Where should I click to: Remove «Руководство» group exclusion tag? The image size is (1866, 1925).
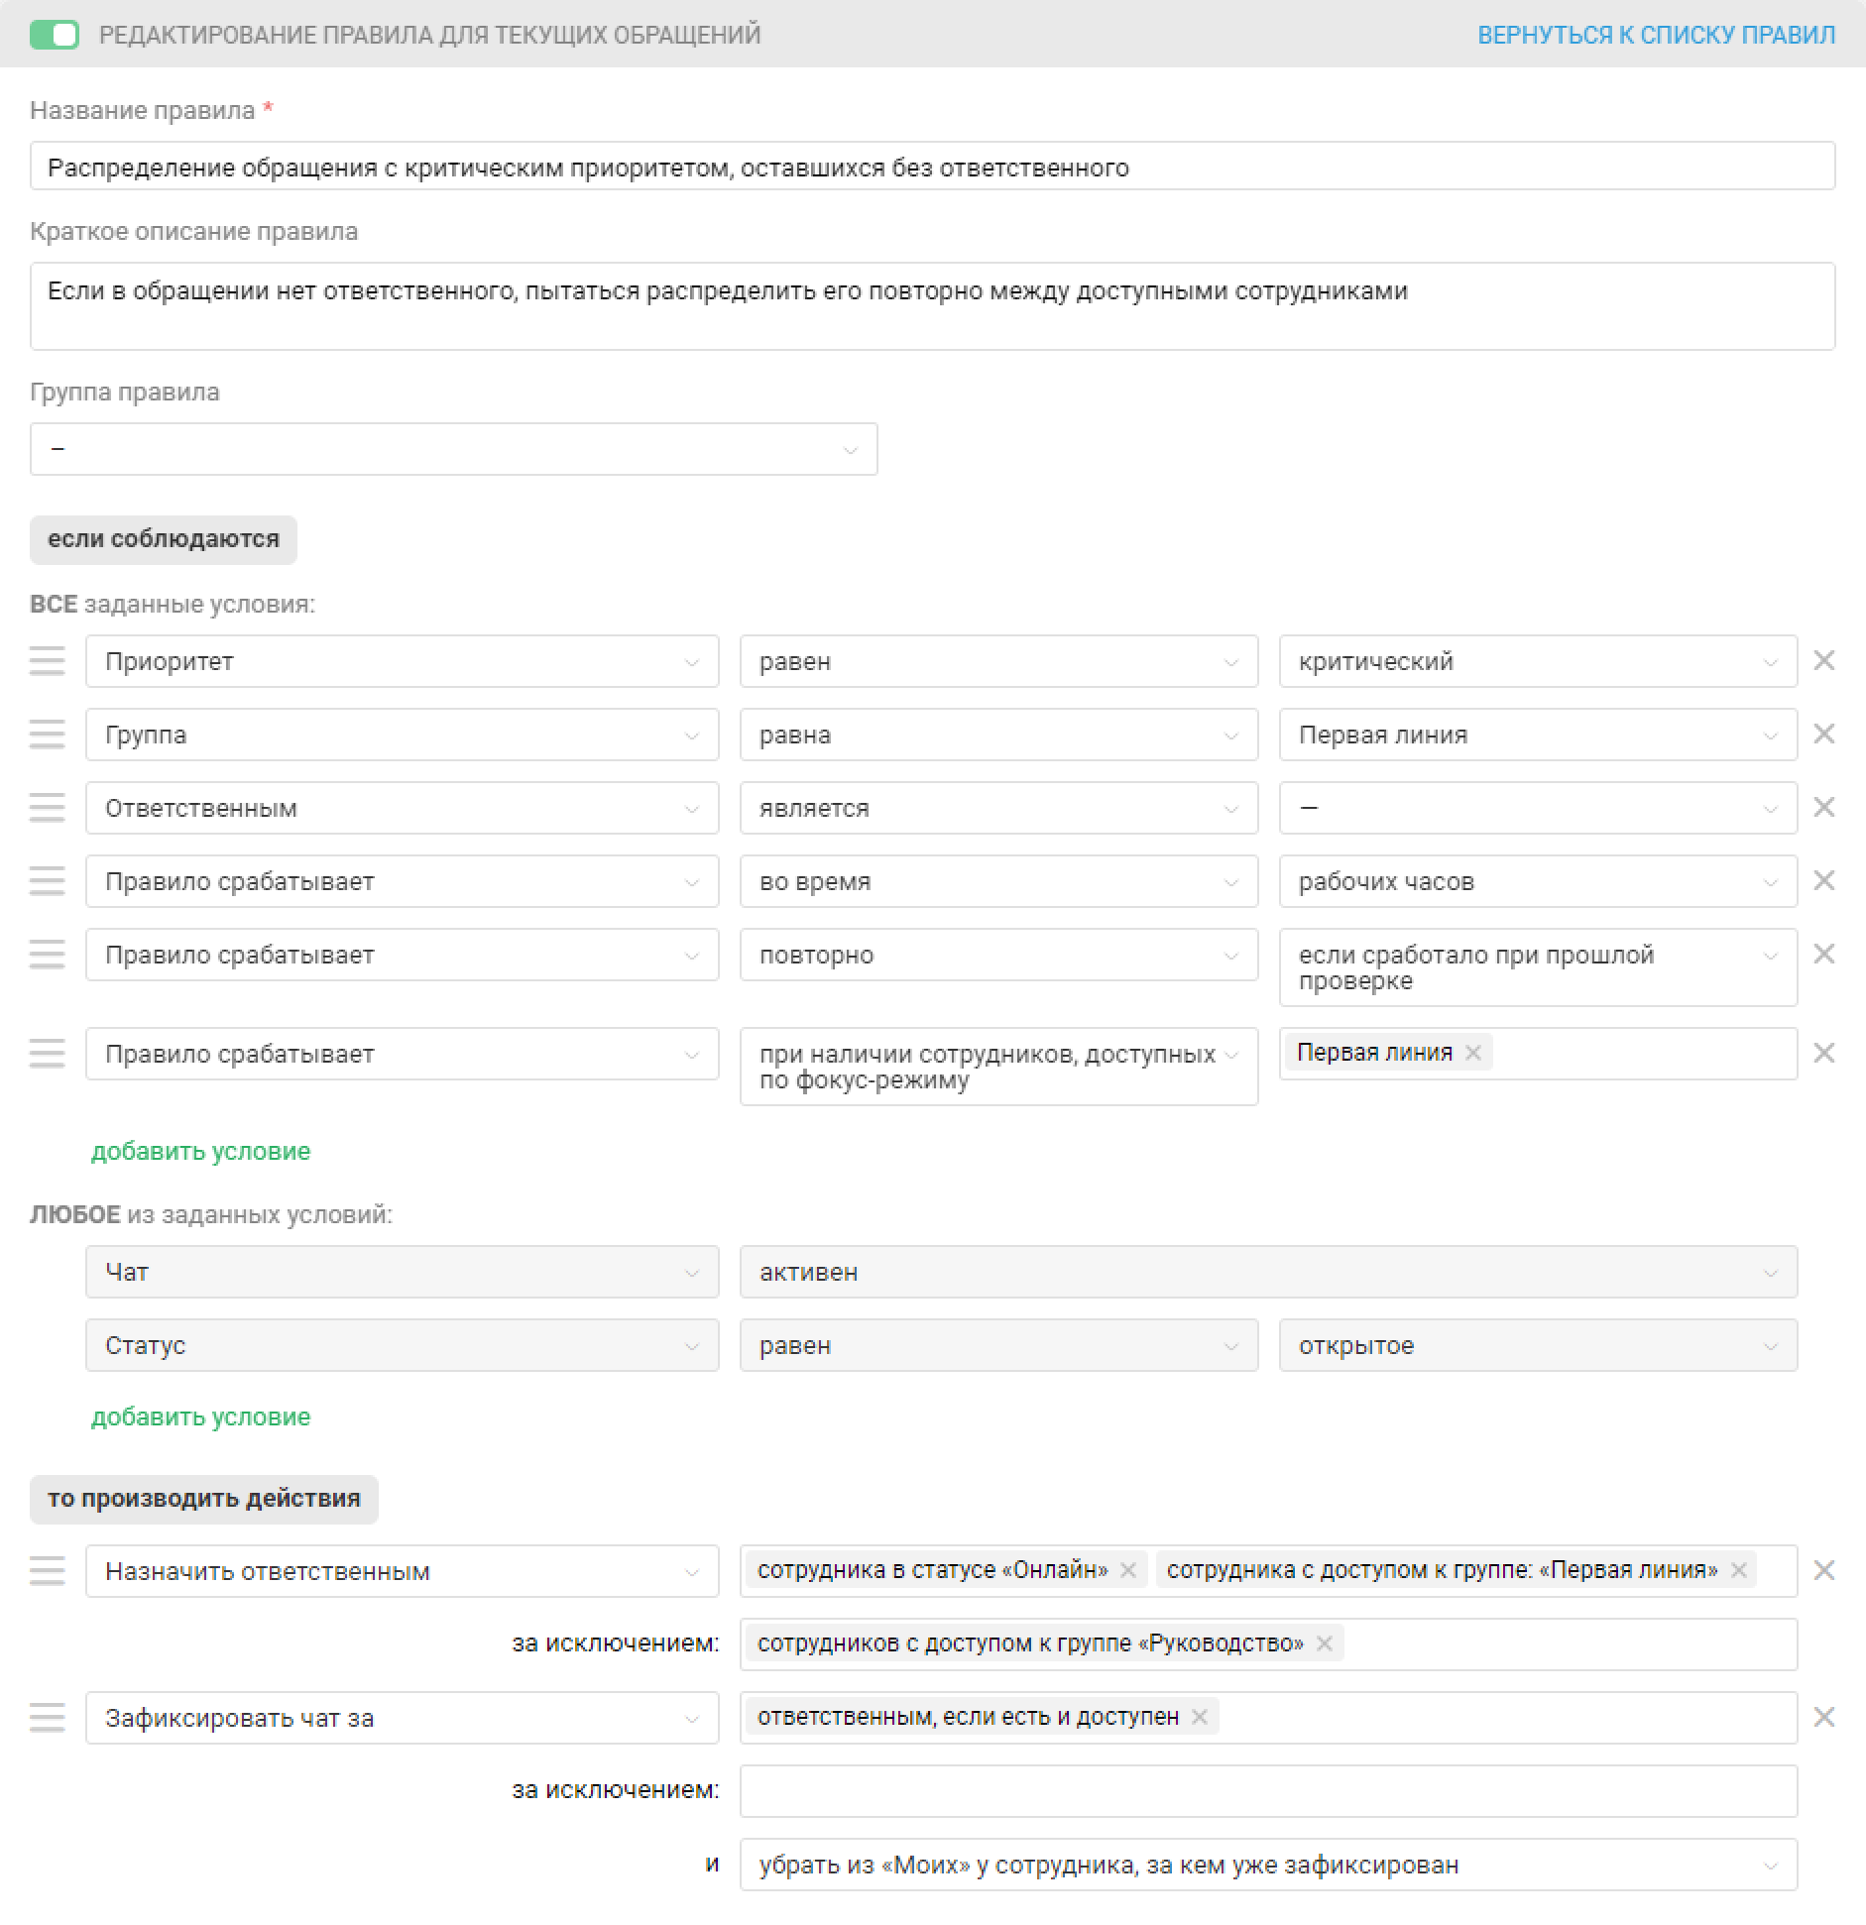click(1324, 1643)
